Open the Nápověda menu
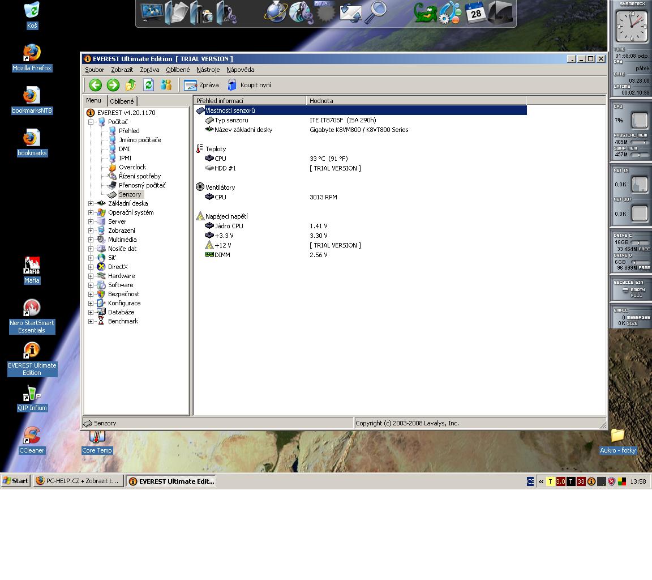652x580 pixels. click(x=241, y=70)
